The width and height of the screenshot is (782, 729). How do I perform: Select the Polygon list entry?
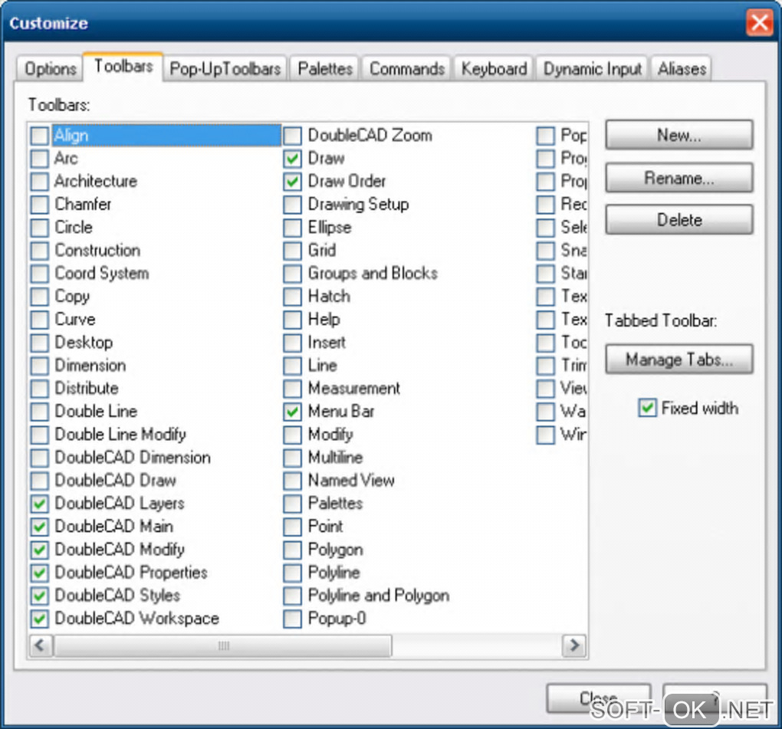coord(335,550)
